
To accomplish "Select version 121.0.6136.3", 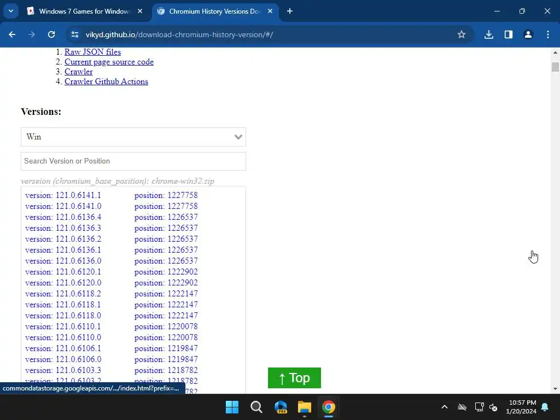I will pos(63,228).
